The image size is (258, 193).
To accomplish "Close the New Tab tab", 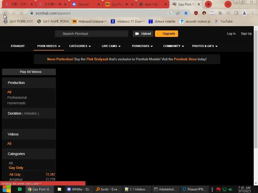I will coord(166,5).
